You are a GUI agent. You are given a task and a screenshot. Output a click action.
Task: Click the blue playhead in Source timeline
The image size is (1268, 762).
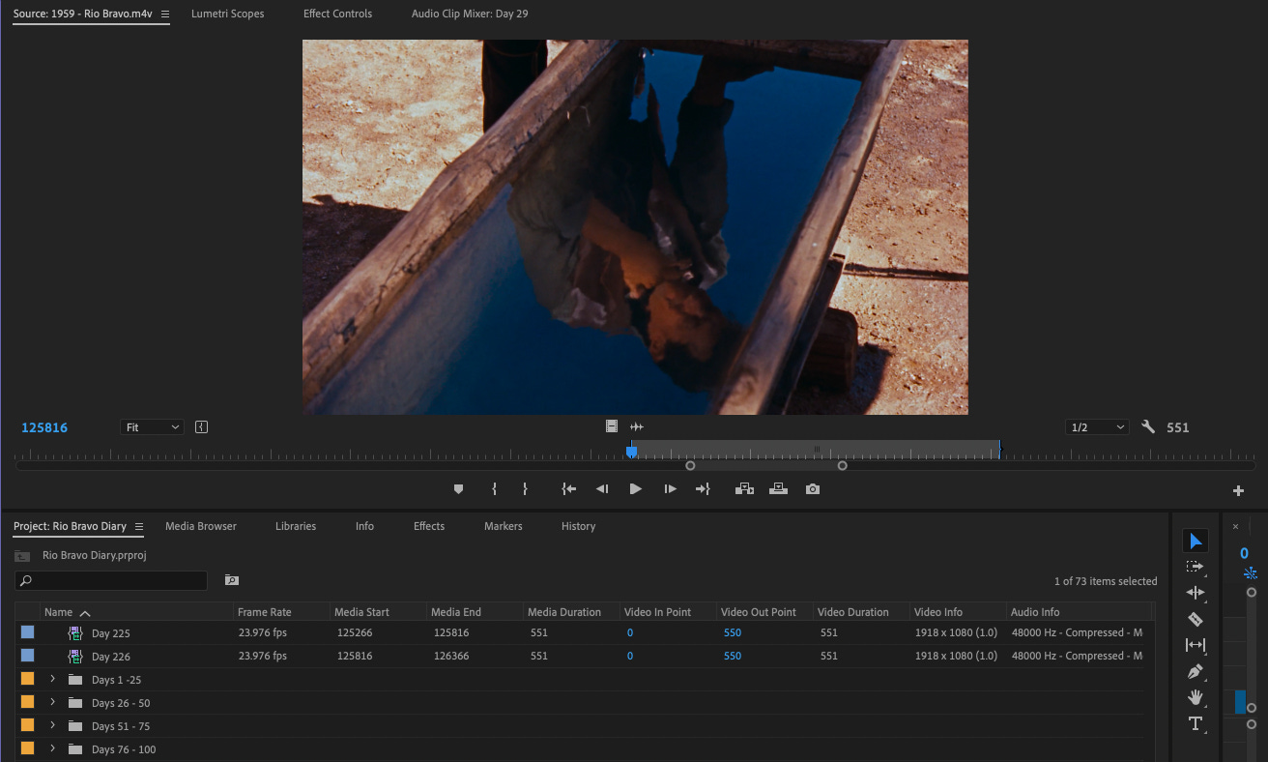pyautogui.click(x=631, y=451)
